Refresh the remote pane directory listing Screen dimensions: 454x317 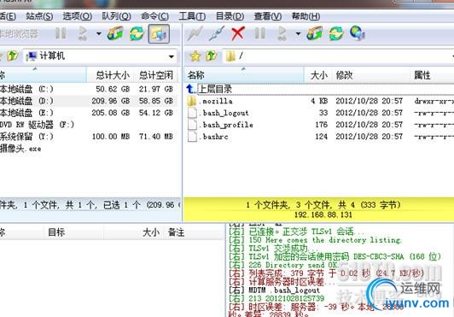(336, 33)
